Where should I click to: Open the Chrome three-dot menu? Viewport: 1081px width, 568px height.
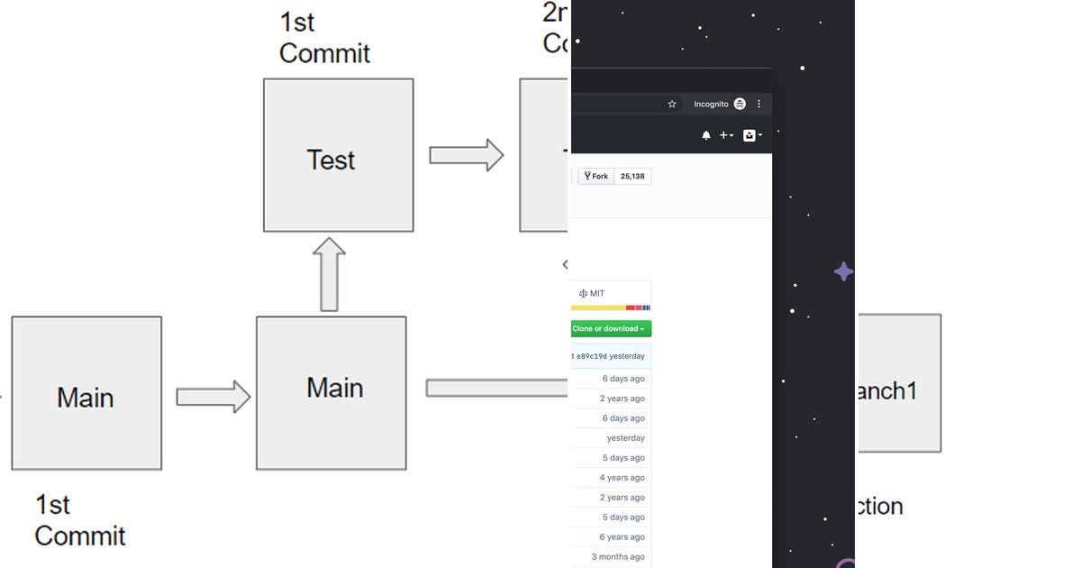pos(759,104)
